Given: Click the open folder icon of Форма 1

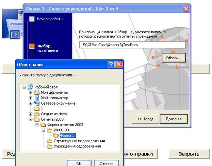Looking at the screenshot, I should 56,135.
